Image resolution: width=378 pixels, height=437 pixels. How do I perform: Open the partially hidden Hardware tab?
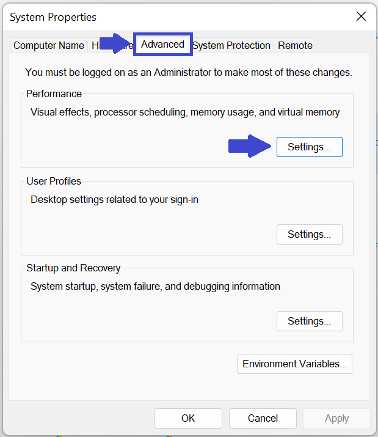point(95,45)
